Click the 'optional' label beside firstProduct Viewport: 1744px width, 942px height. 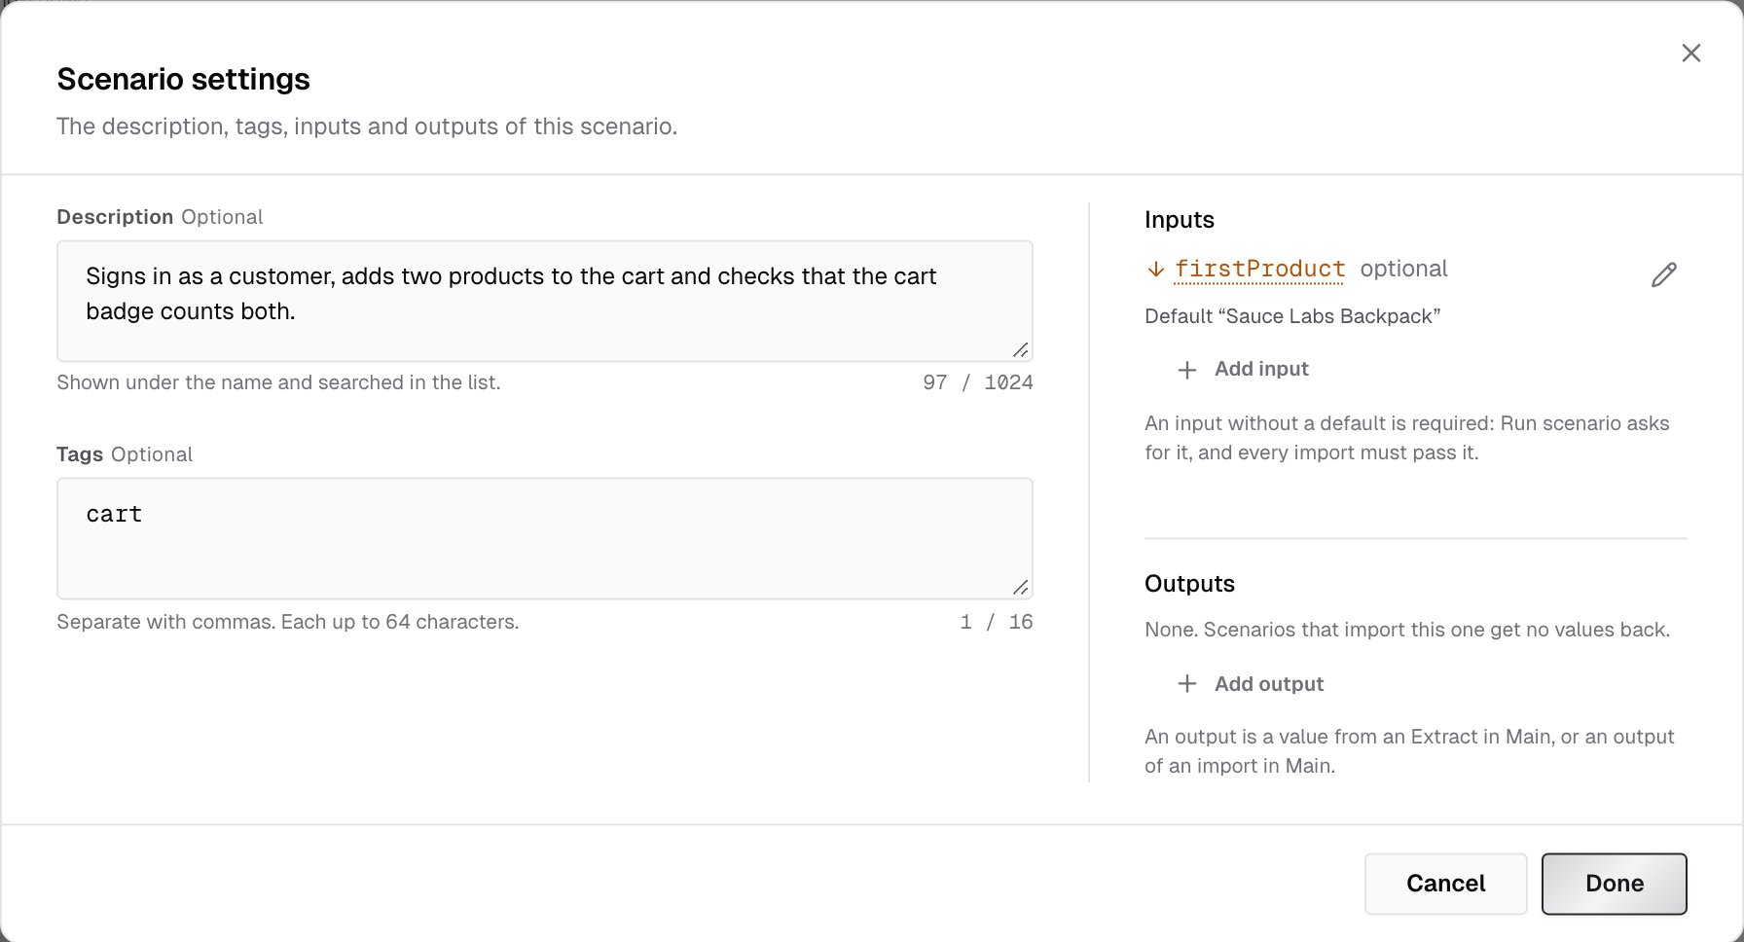[1403, 269]
